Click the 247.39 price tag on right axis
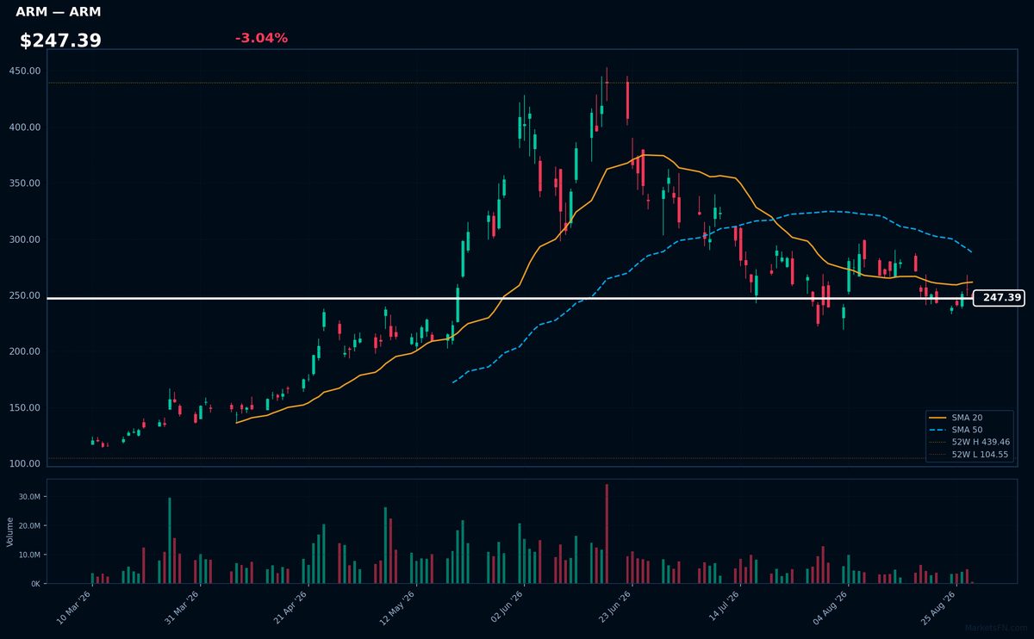The image size is (1034, 639). coord(999,298)
